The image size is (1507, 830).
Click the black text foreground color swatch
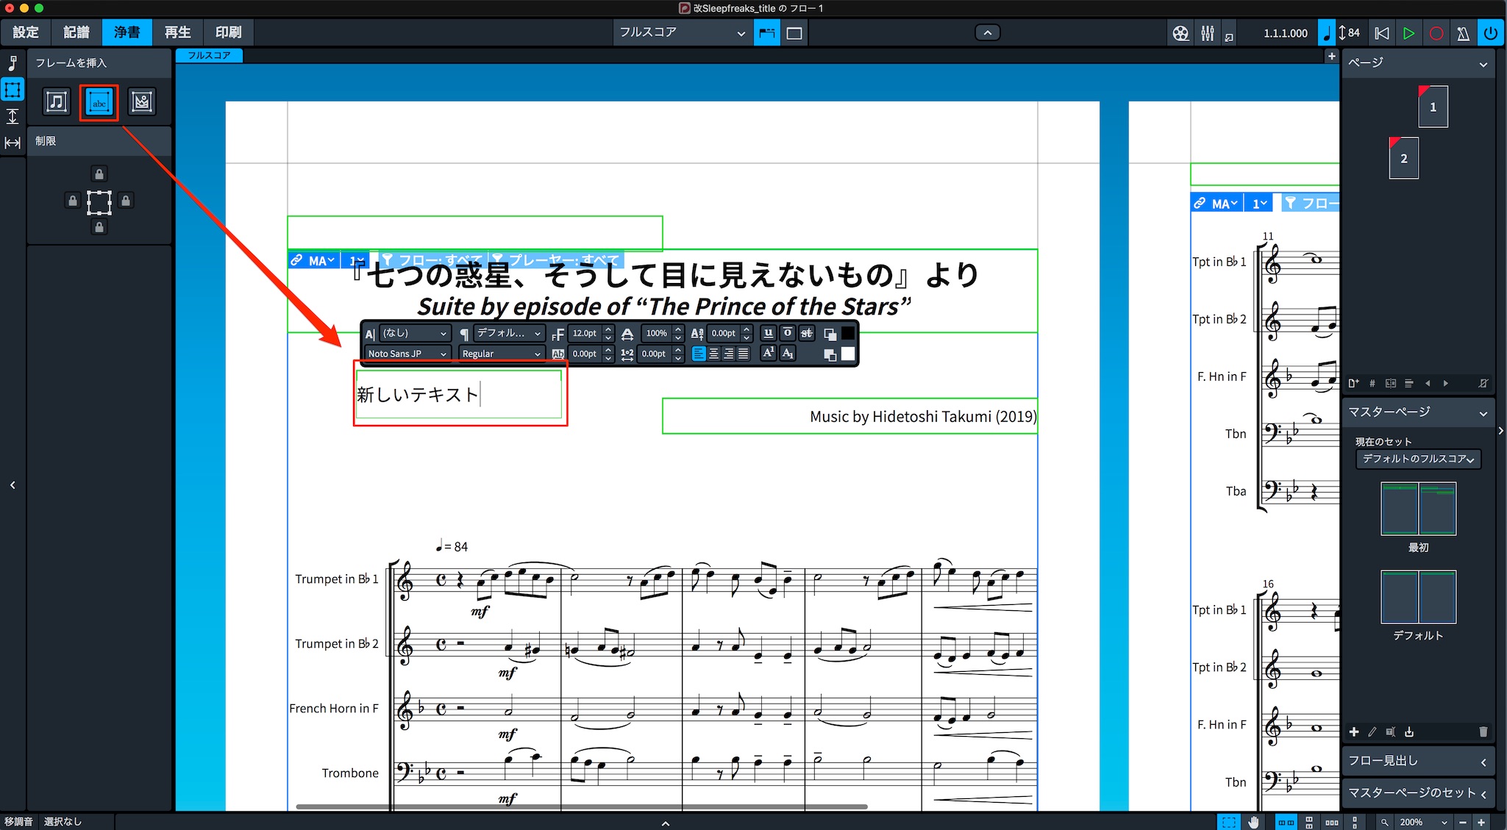point(848,333)
